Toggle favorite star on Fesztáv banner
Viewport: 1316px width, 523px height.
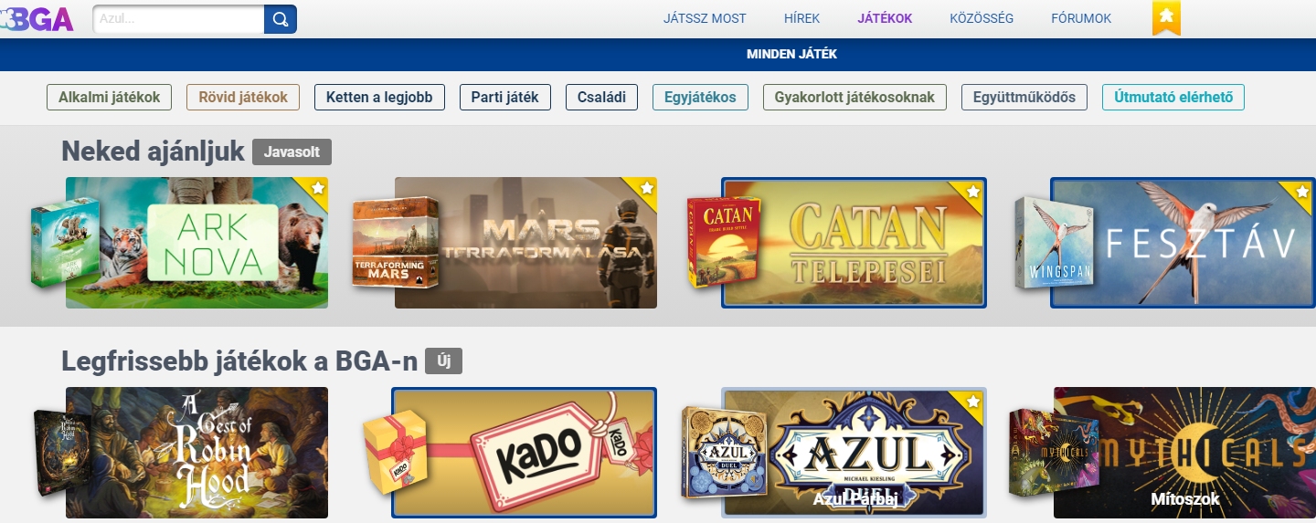pyautogui.click(x=1301, y=192)
